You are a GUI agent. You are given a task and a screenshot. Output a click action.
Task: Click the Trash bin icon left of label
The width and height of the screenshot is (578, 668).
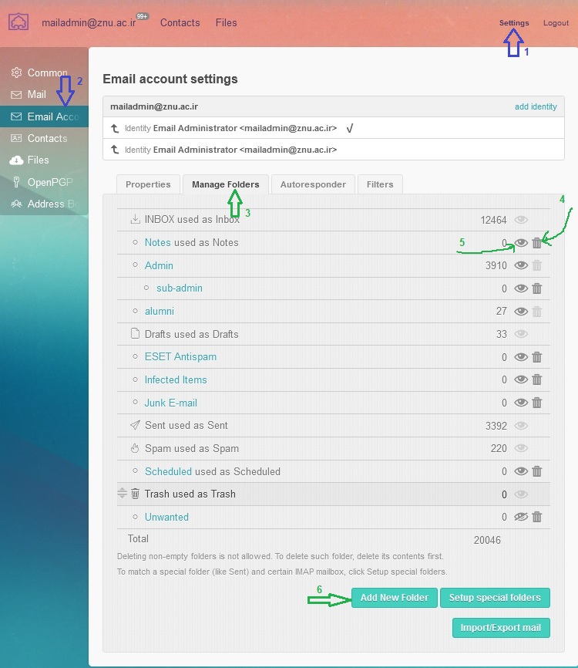tap(135, 494)
